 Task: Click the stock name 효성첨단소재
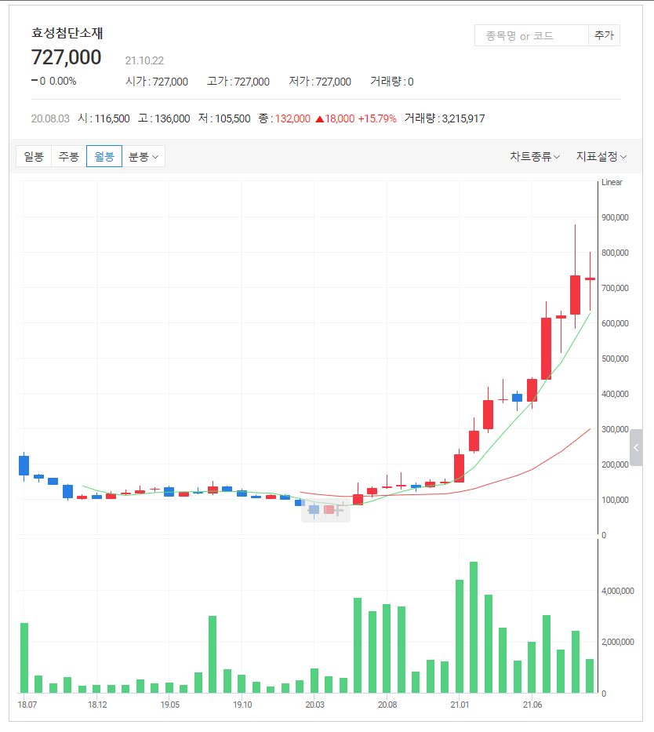[67, 33]
